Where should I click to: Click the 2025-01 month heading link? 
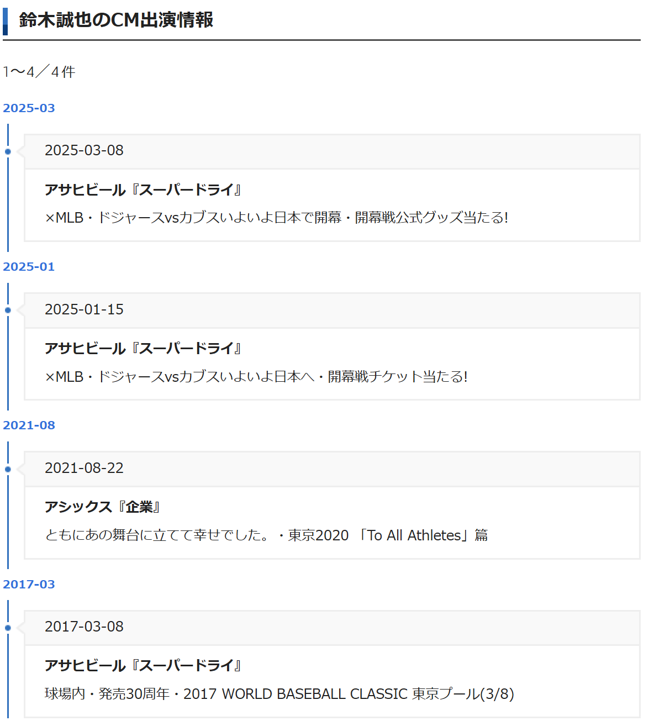29,266
